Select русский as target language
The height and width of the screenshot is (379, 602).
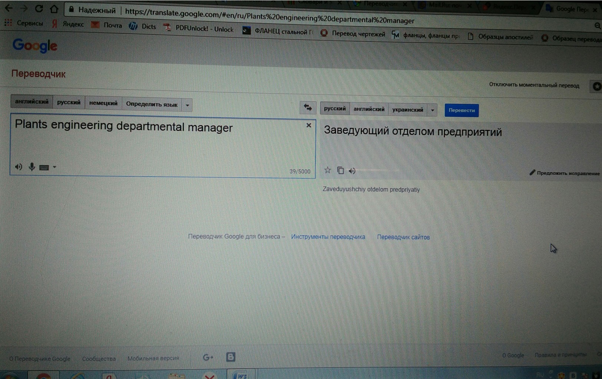tap(334, 108)
